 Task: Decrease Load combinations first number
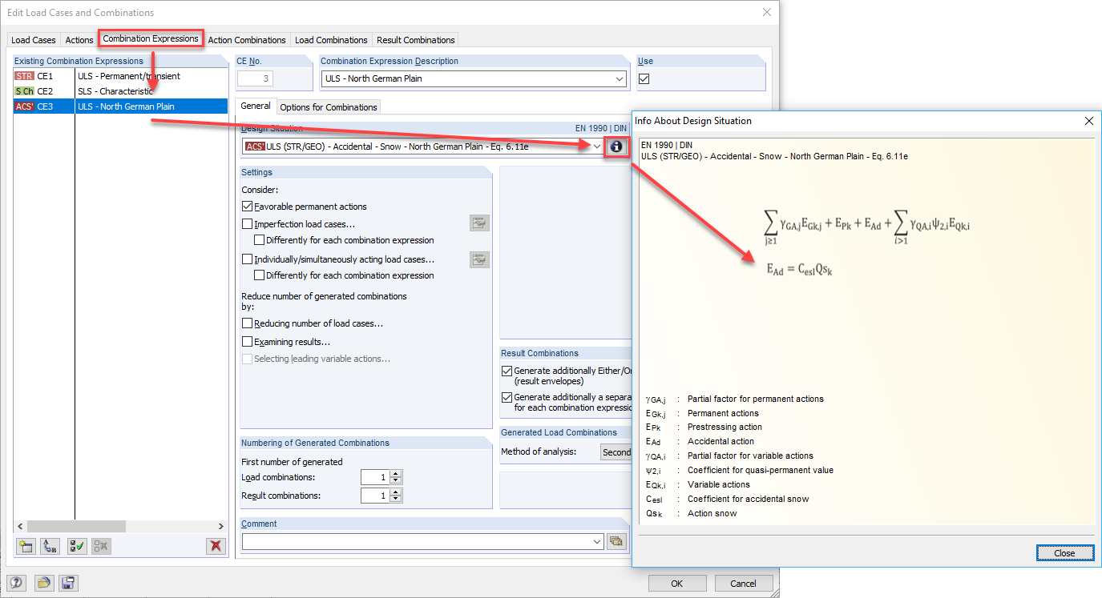click(395, 480)
